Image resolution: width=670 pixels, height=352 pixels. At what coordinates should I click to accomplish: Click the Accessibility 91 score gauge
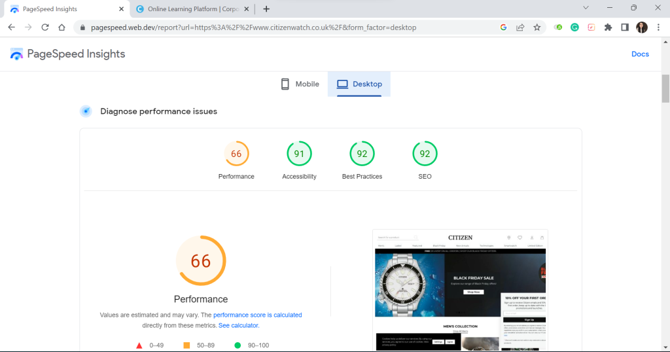coord(299,154)
